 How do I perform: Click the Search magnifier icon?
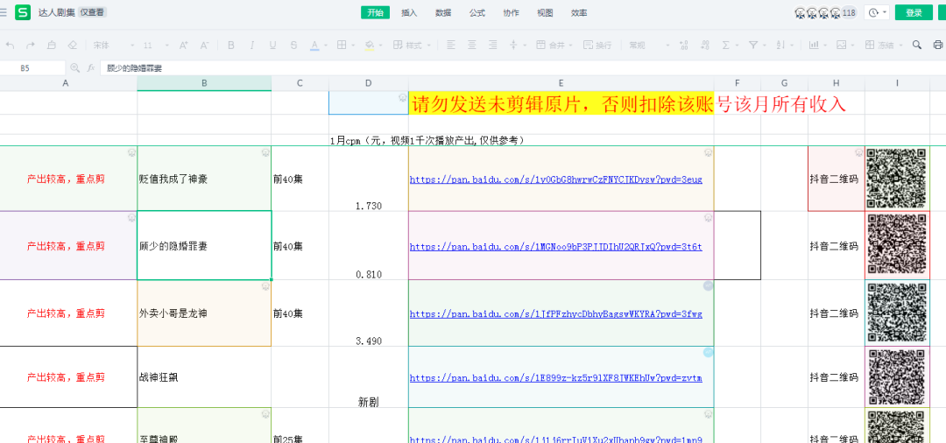[917, 46]
